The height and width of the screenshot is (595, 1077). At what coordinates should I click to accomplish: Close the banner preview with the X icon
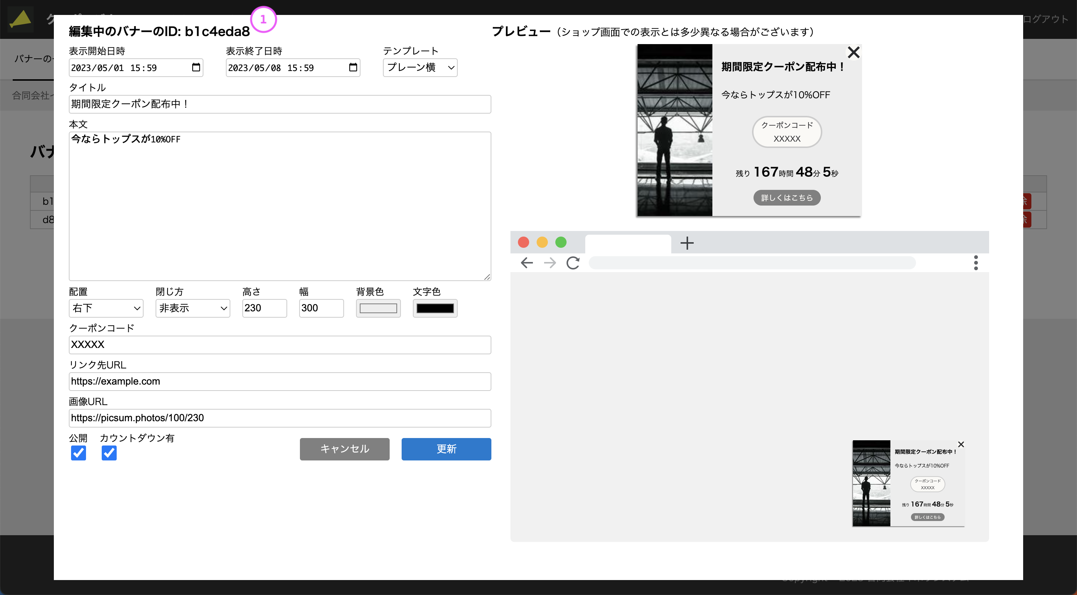(854, 52)
